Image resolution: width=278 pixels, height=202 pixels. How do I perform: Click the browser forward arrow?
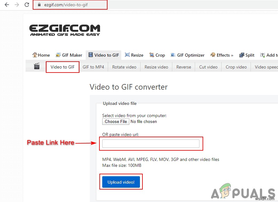[x=17, y=5]
